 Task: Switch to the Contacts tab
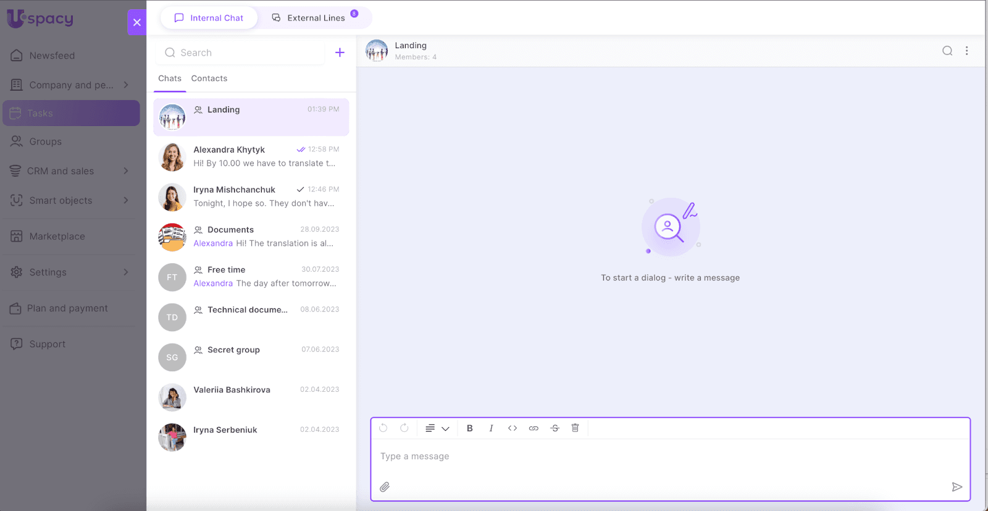pyautogui.click(x=209, y=78)
